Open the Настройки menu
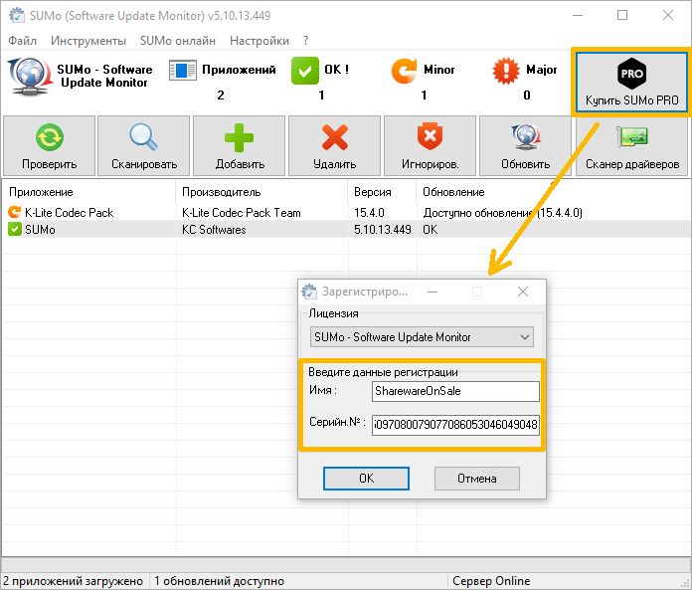Image resolution: width=692 pixels, height=590 pixels. tap(259, 41)
